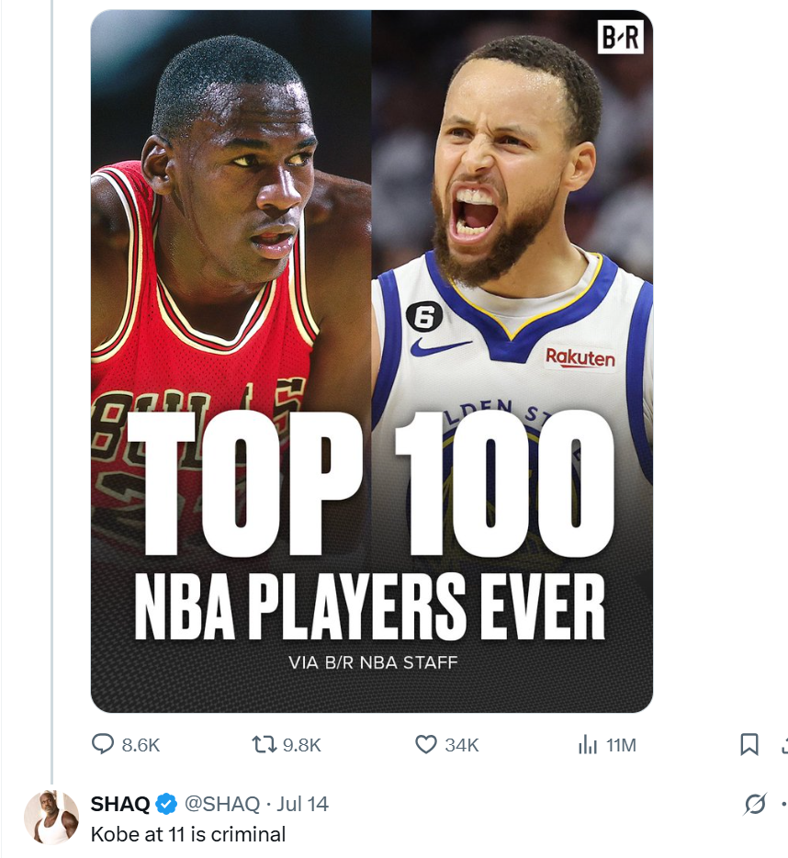Click the Jul 14 timestamp

click(x=302, y=805)
